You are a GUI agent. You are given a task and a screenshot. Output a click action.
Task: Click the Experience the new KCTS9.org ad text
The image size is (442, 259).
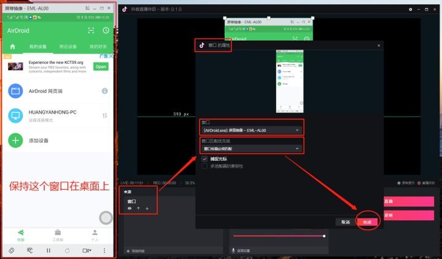point(56,62)
